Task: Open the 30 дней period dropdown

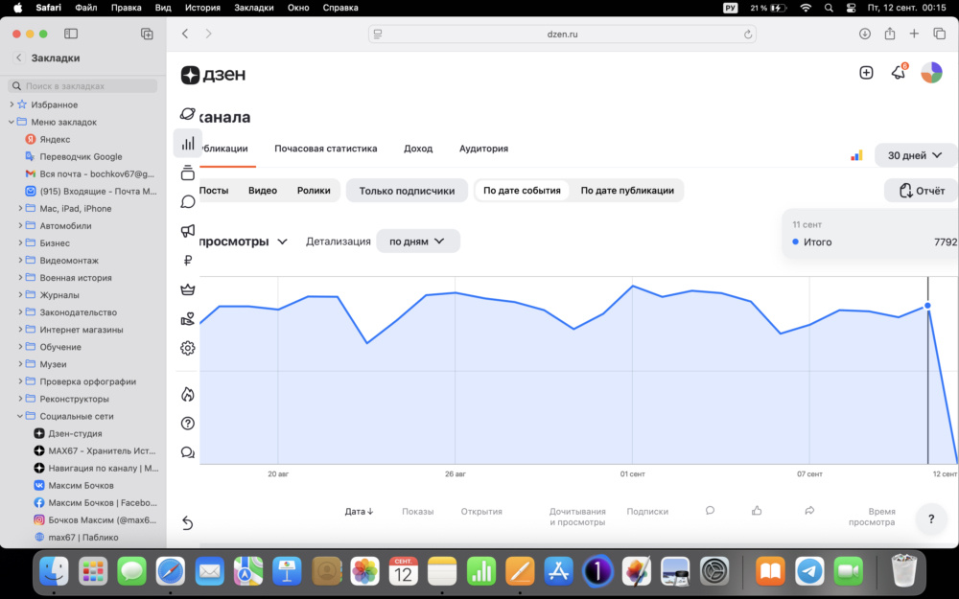Action: click(x=915, y=155)
